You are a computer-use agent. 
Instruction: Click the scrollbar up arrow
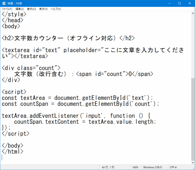192,13
